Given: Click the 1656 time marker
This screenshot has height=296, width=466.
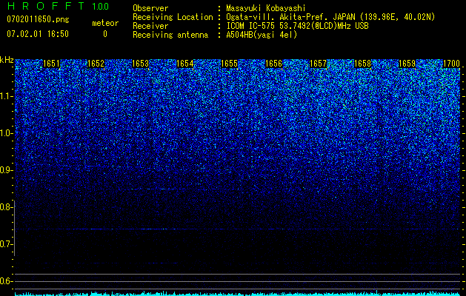Looking at the screenshot, I should [x=273, y=64].
